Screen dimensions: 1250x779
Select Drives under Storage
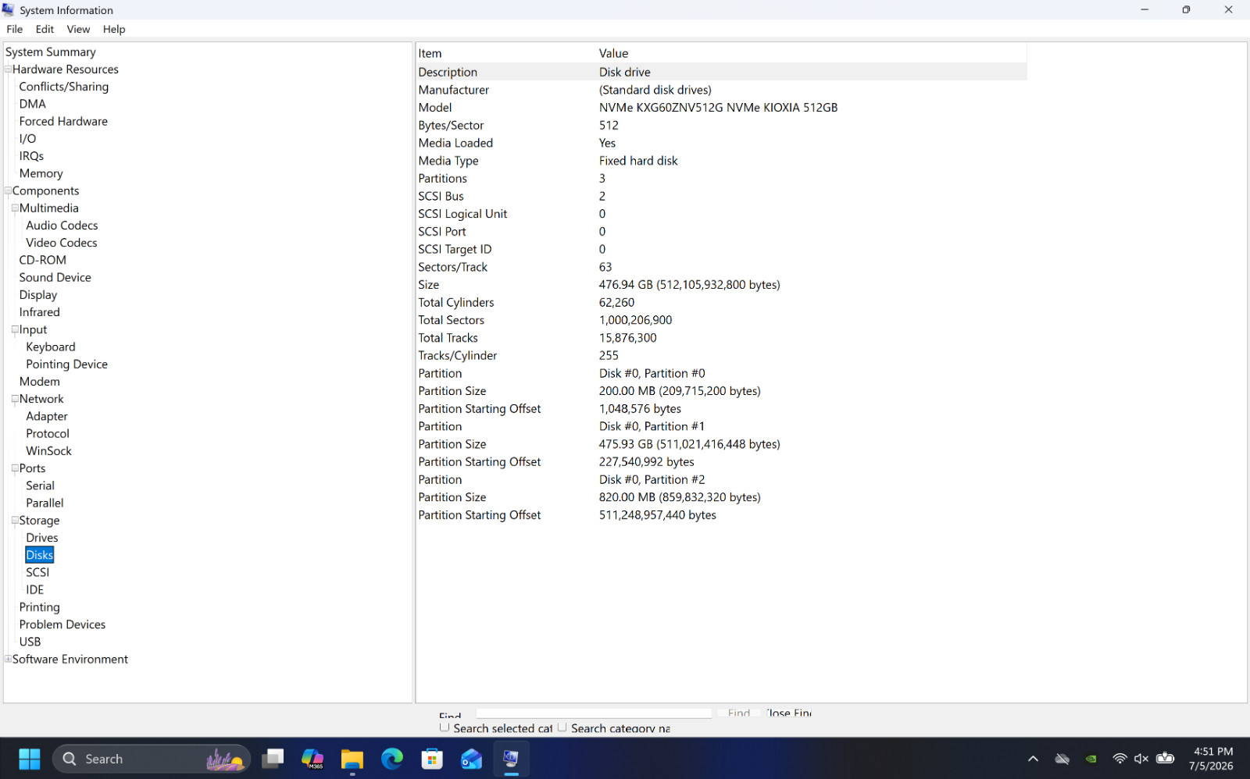click(42, 538)
